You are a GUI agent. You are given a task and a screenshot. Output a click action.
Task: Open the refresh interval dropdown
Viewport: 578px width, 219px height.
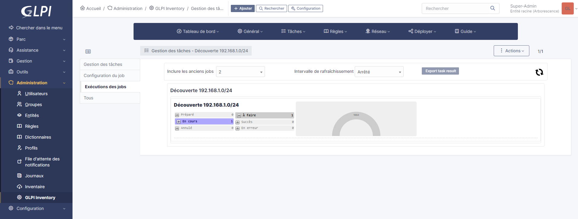pyautogui.click(x=379, y=72)
